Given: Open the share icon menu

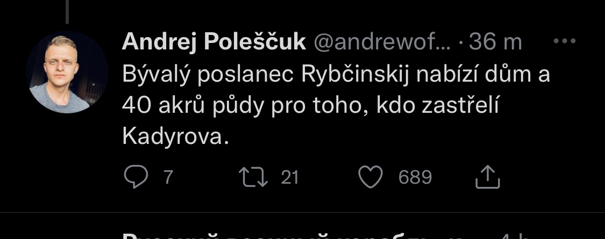Looking at the screenshot, I should (488, 178).
